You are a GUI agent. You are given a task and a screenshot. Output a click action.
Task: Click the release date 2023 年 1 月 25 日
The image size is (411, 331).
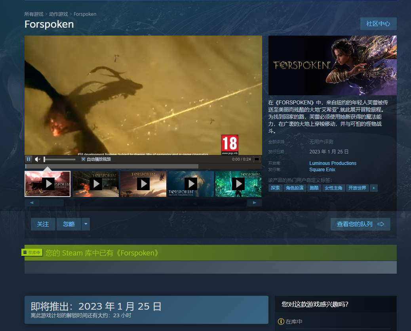(x=329, y=152)
